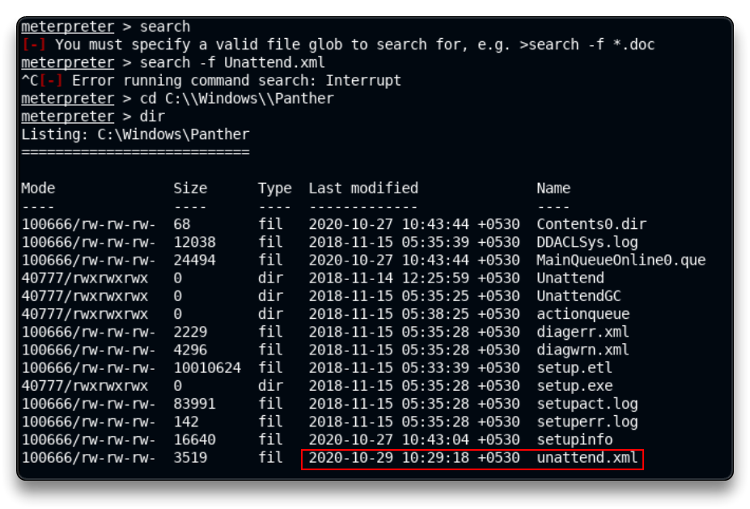This screenshot has height=509, width=750.
Task: Click the setupact.log file name
Action: pos(587,403)
